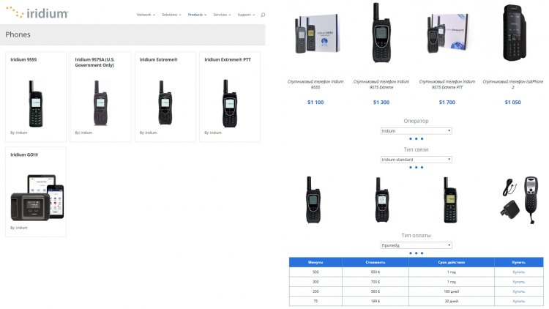549x309 pixels.
Task: Click the Iridium 9555 boxed kit image
Action: 317,34
